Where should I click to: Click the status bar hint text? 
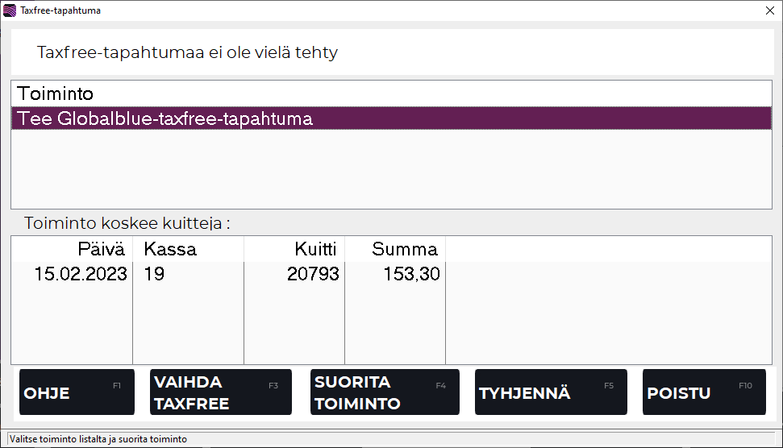[x=98, y=439]
